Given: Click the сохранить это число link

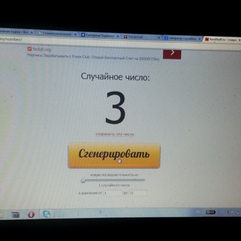Looking at the screenshot, I should (115, 134).
